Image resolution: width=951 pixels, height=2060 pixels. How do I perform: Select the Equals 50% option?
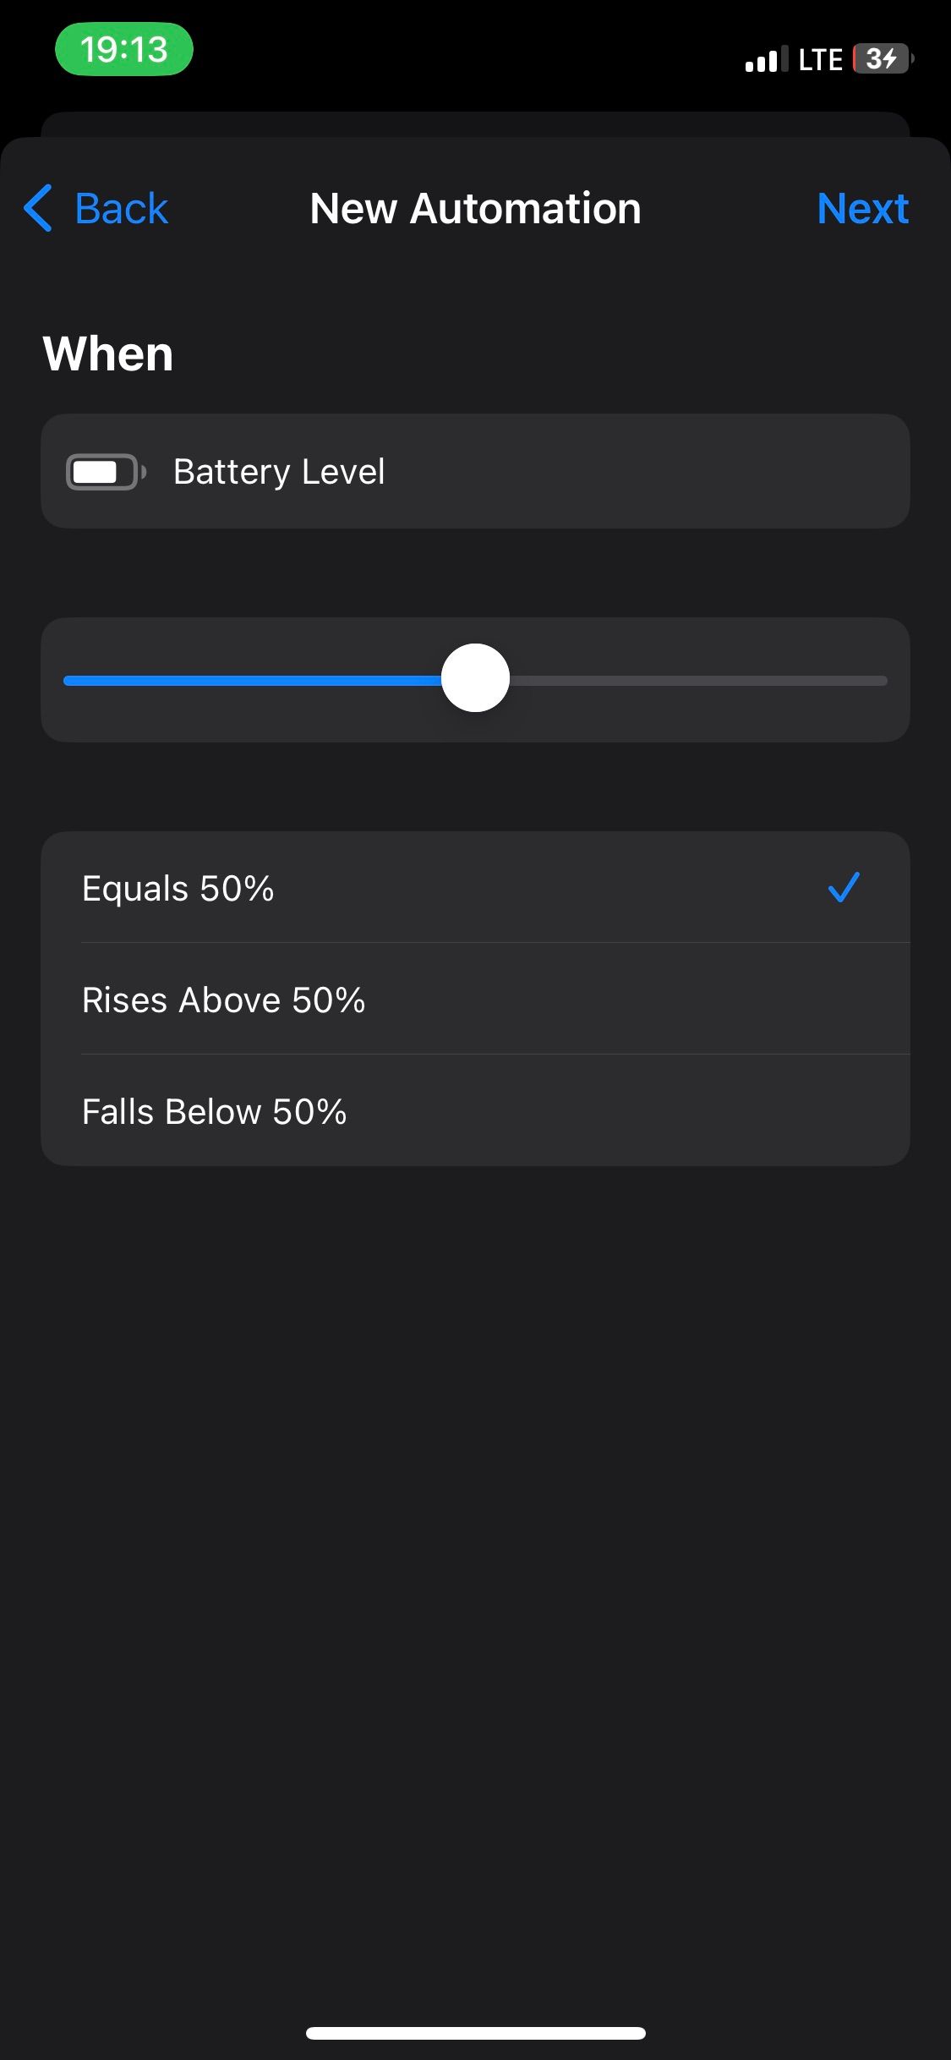pyautogui.click(x=178, y=888)
